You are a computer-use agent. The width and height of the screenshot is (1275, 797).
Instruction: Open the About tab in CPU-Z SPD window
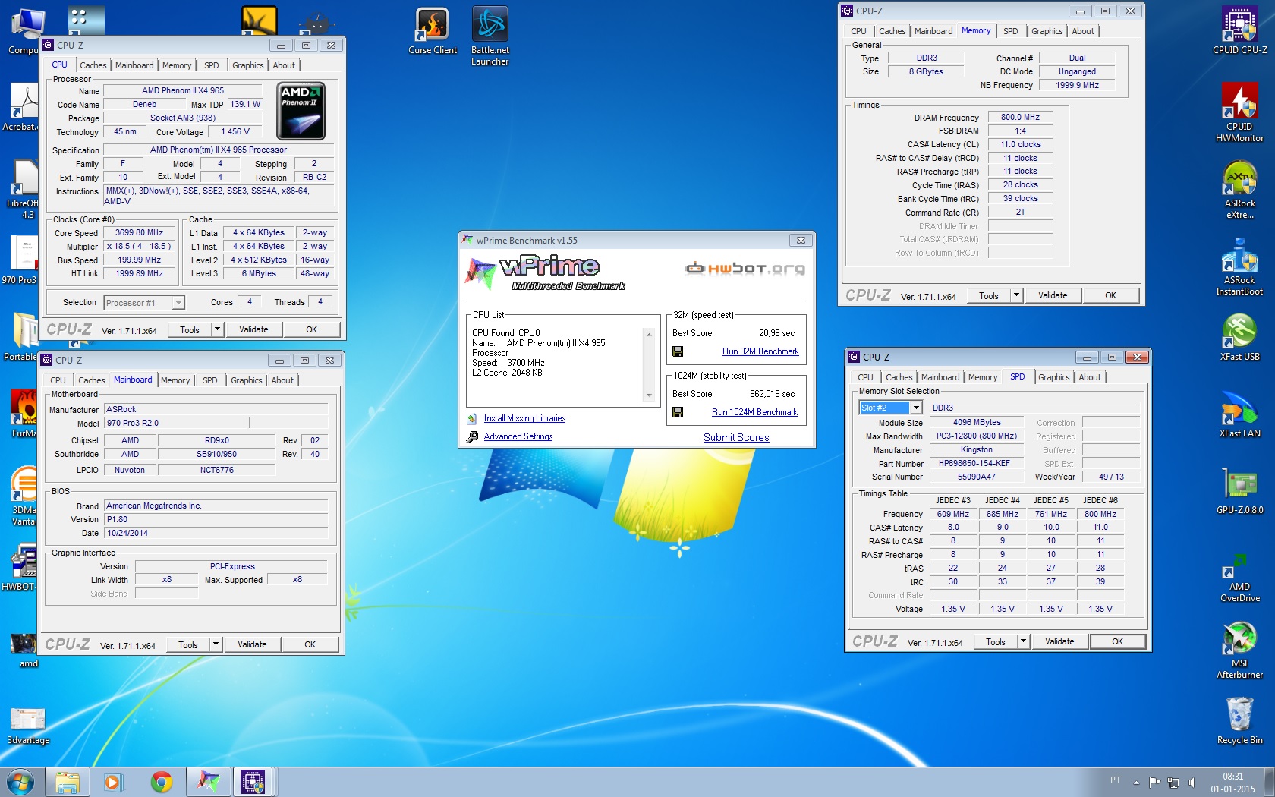(x=1090, y=377)
